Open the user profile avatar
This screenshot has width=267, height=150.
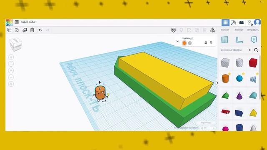257,22
